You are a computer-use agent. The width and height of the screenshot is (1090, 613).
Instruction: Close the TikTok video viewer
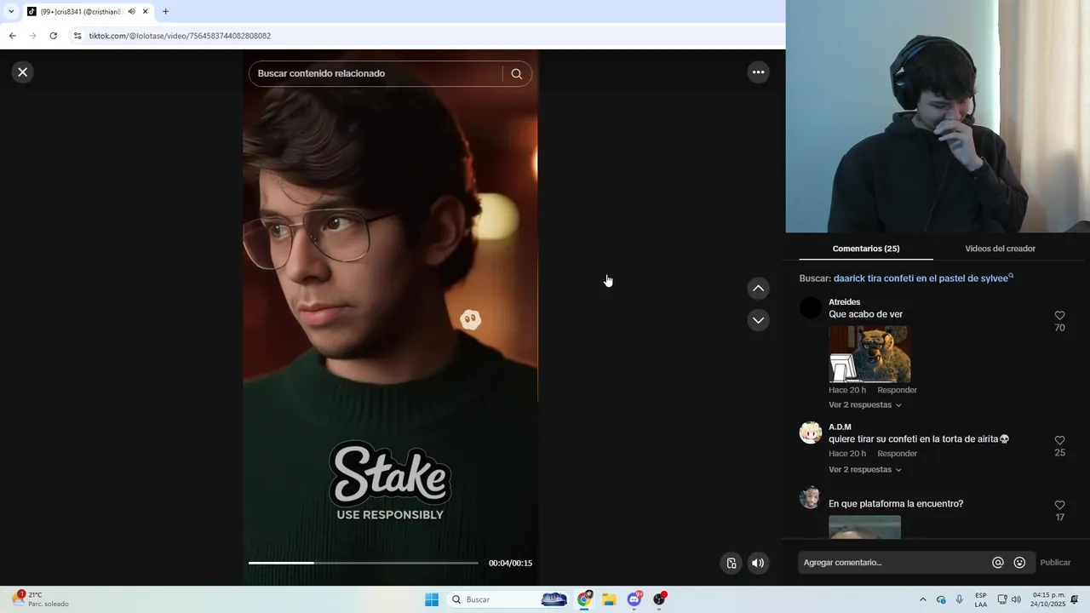click(x=23, y=72)
